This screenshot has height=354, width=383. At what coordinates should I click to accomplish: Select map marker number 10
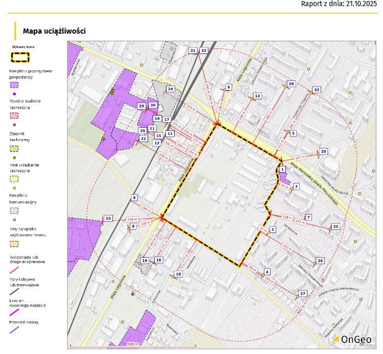(x=323, y=151)
